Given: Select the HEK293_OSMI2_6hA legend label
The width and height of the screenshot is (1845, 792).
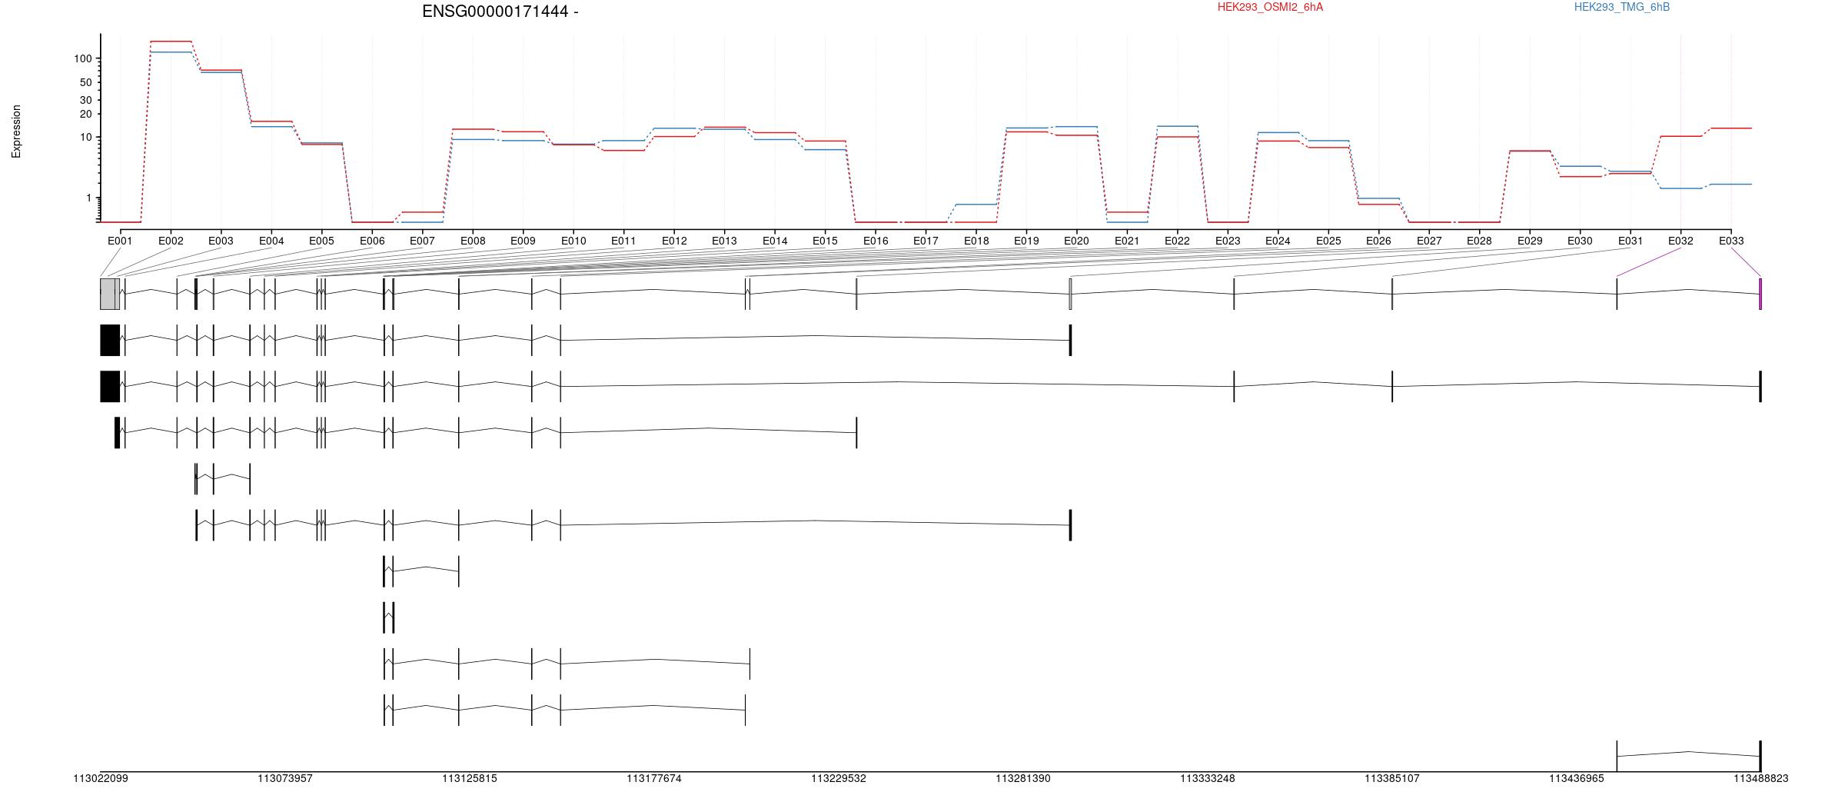Looking at the screenshot, I should tap(1270, 7).
